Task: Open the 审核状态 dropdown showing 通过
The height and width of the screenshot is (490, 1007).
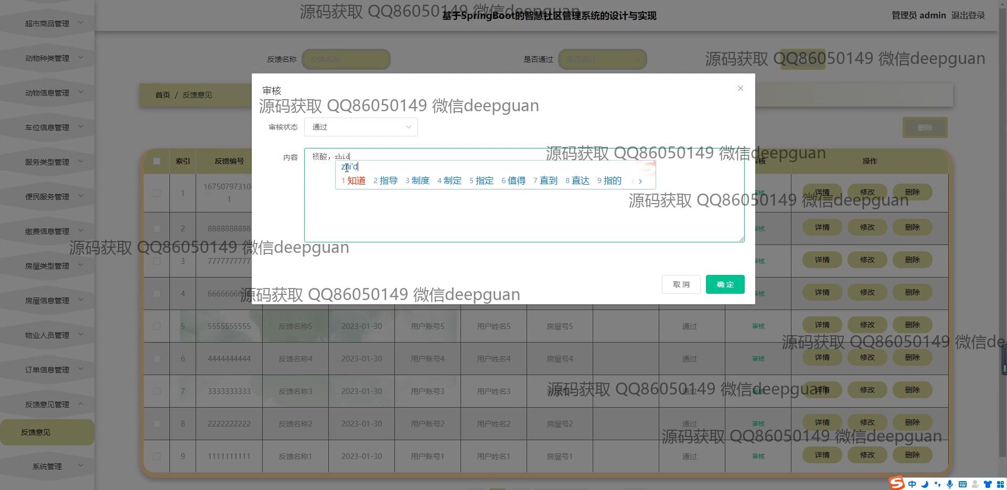Action: 361,127
